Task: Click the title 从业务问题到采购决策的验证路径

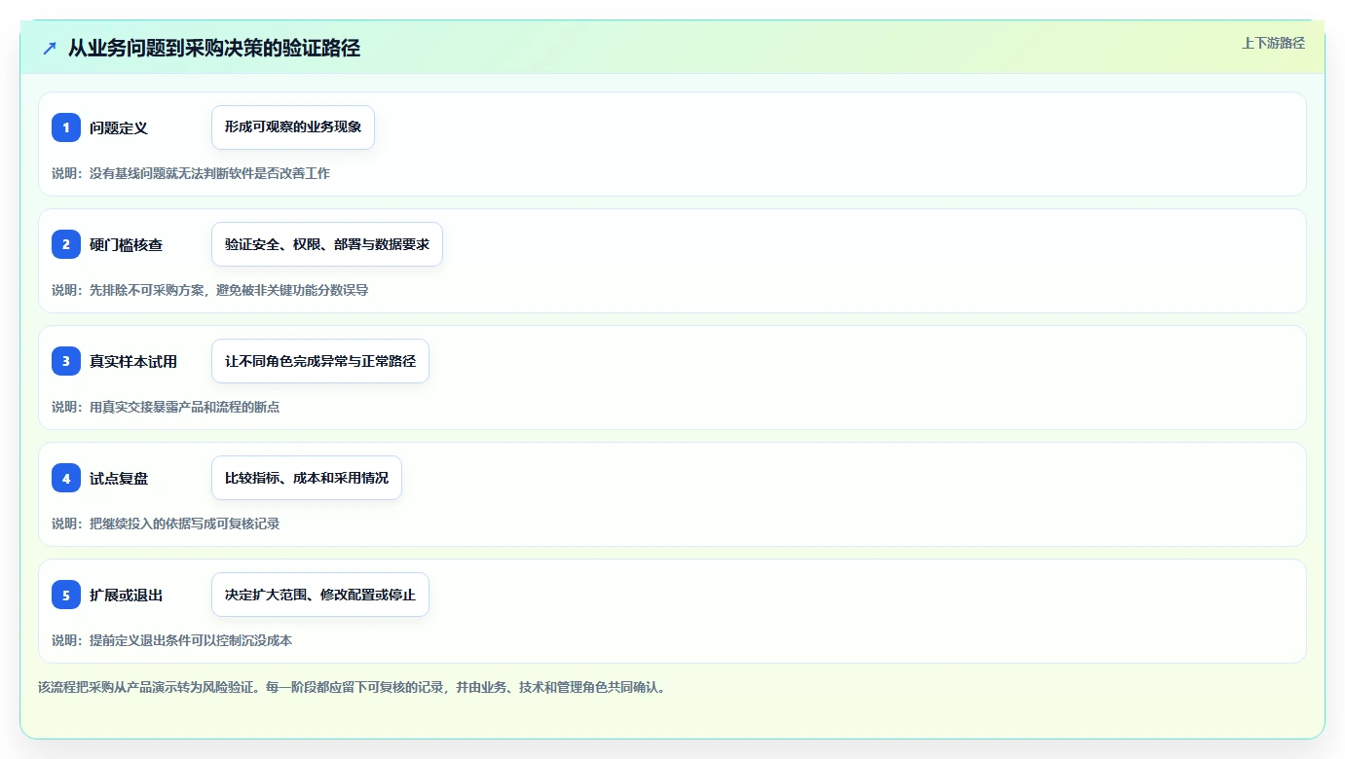Action: (214, 48)
